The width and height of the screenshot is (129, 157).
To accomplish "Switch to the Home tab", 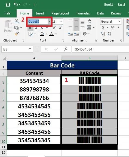I will tap(24, 13).
